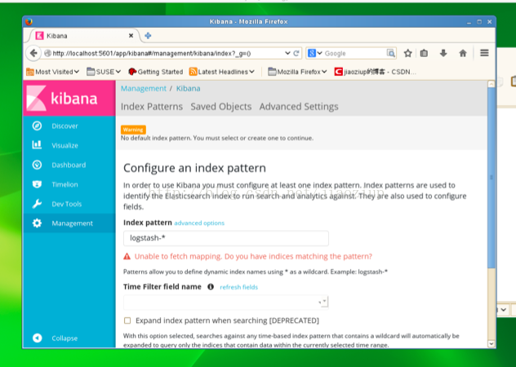The height and width of the screenshot is (367, 516).
Task: Click the Management breadcrumb link
Action: (144, 88)
